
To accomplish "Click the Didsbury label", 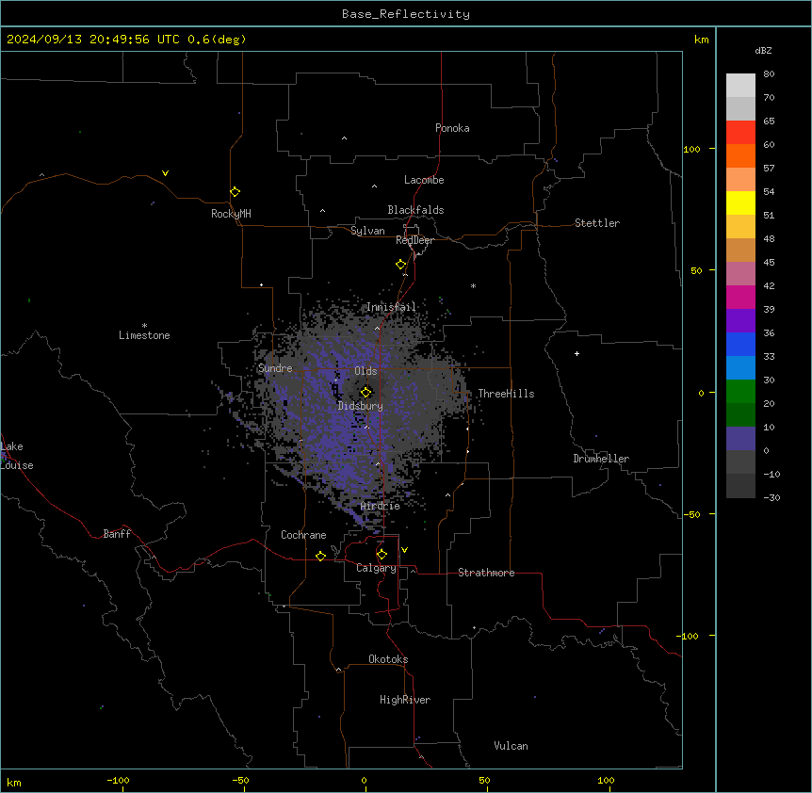I will tap(361, 406).
